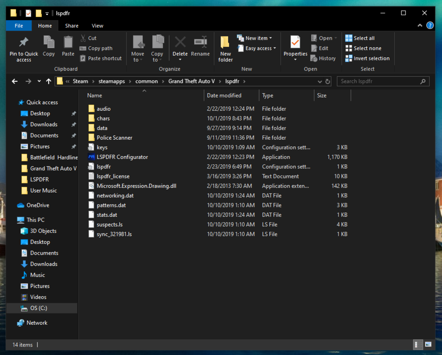Click Invert selection in the ribbon
The image size is (442, 355).
[x=371, y=59]
